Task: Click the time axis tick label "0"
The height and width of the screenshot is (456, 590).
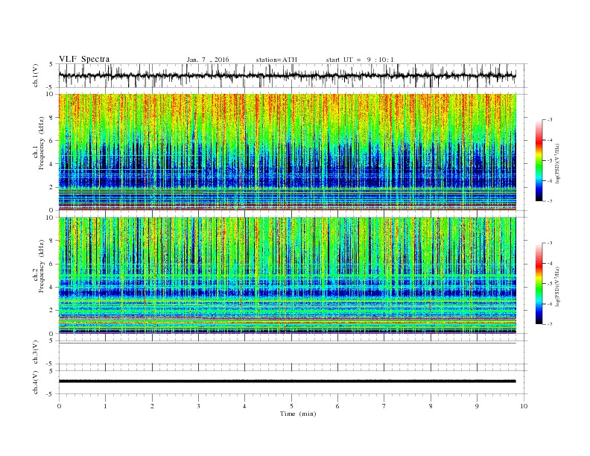Action: [x=59, y=406]
